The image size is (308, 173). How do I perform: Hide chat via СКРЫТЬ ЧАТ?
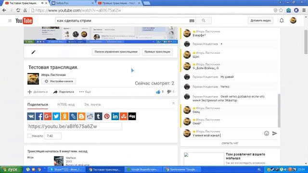click(x=230, y=143)
